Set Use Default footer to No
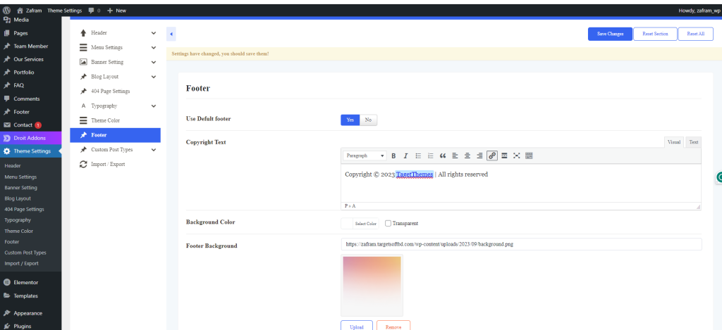This screenshot has width=722, height=330. click(368, 120)
